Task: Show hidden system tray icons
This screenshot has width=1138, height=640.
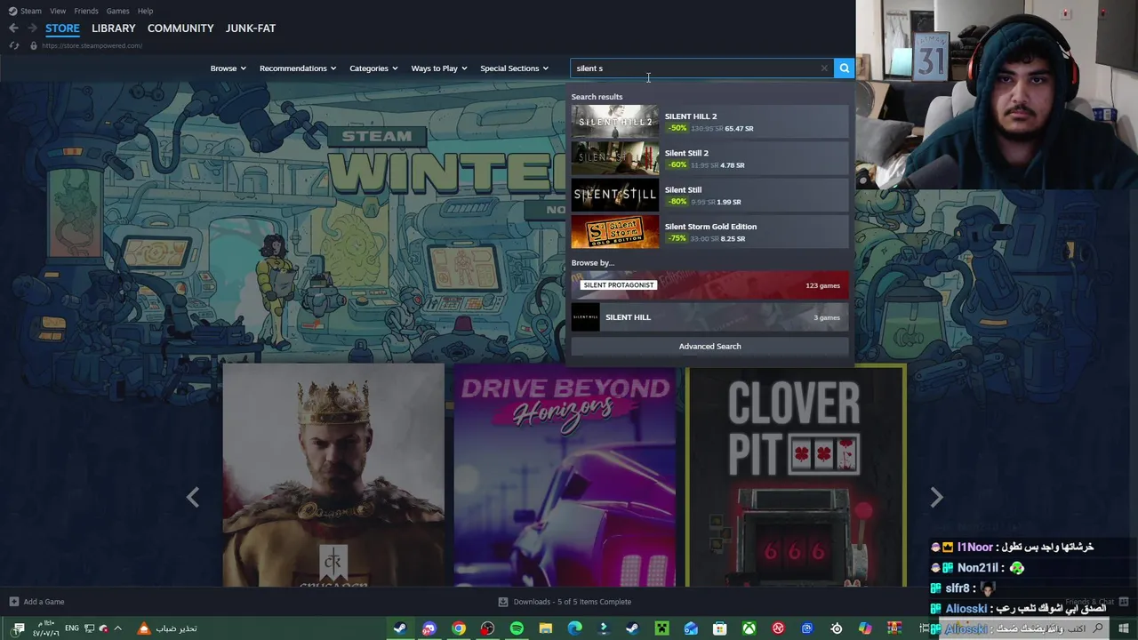Action: pyautogui.click(x=117, y=628)
